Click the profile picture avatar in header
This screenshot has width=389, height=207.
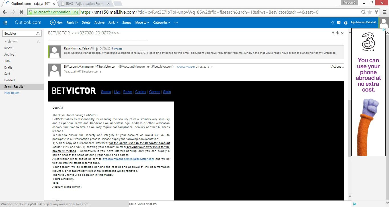[384, 22]
